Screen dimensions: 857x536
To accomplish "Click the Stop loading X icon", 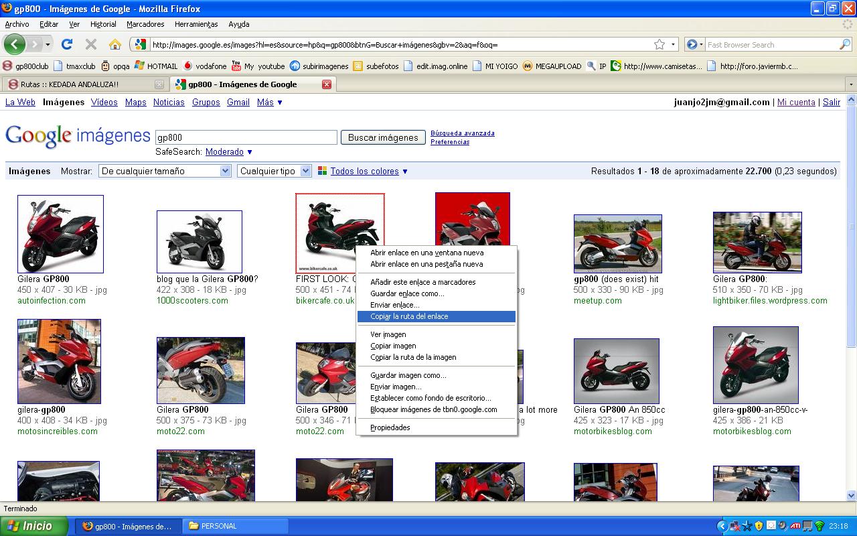I will [91, 45].
